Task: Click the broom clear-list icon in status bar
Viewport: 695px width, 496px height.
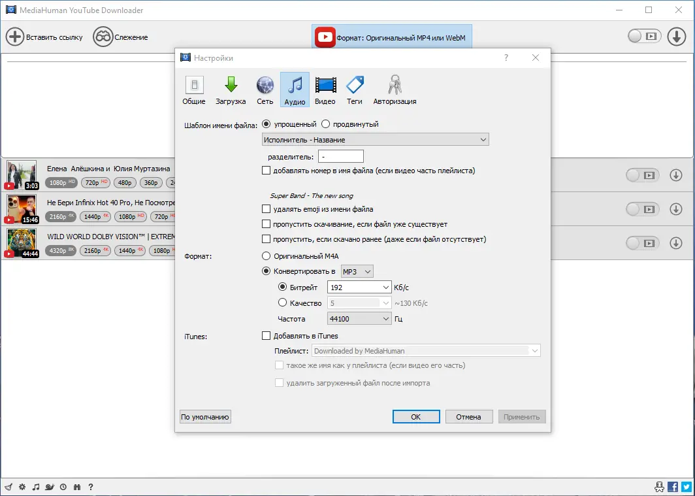Action: pyautogui.click(x=9, y=487)
